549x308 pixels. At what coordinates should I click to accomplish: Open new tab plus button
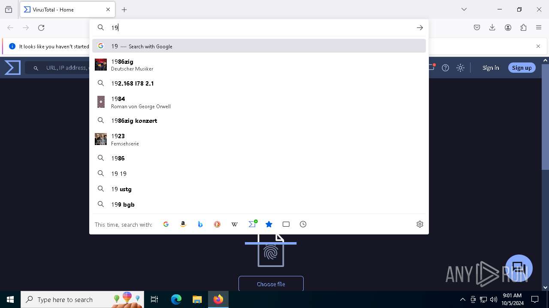124,9
